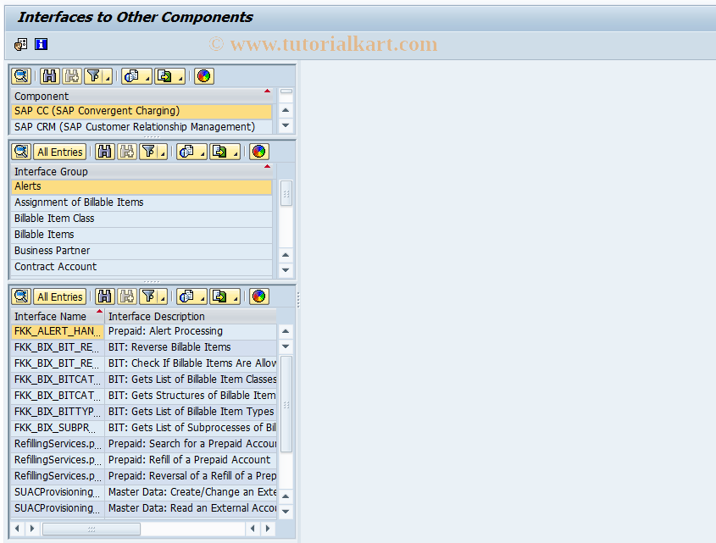The image size is (716, 543).
Task: Click Interface Group vertical scrollbar thumb
Action: coord(286,194)
